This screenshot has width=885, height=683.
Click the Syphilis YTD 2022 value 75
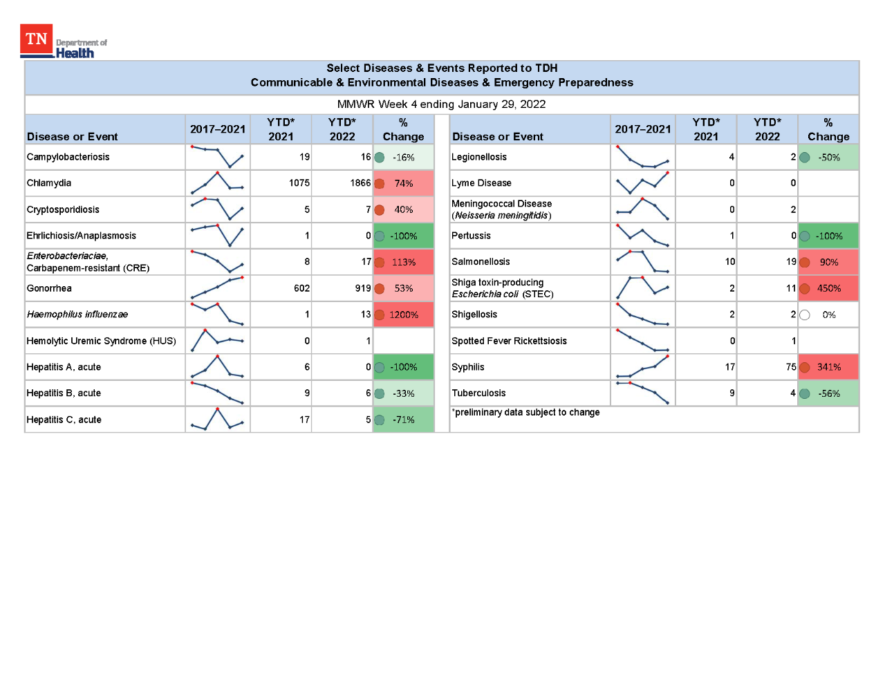(791, 367)
